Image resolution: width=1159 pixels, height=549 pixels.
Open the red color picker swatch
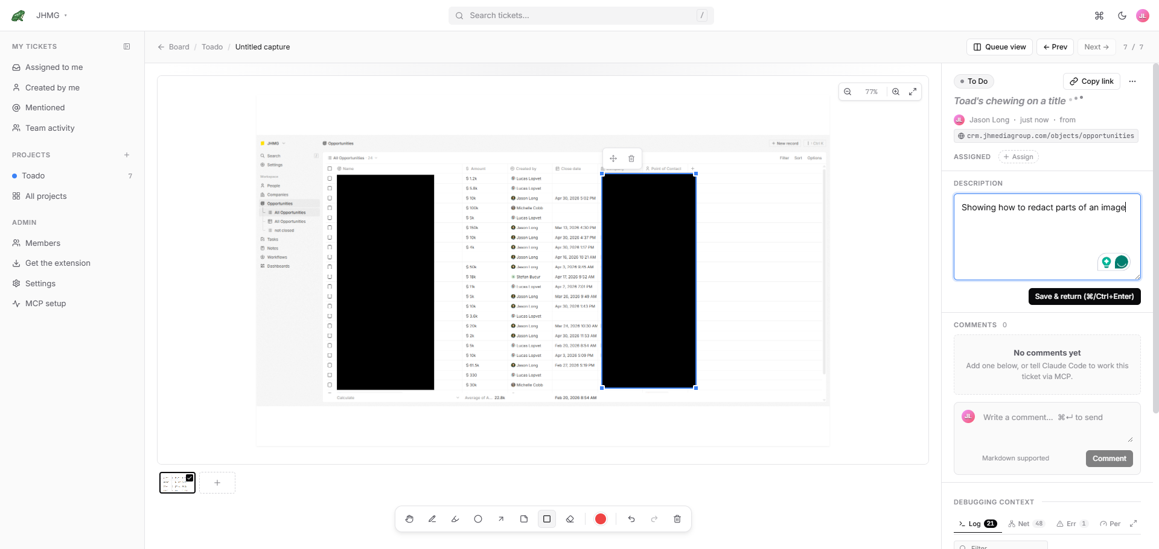(x=601, y=519)
